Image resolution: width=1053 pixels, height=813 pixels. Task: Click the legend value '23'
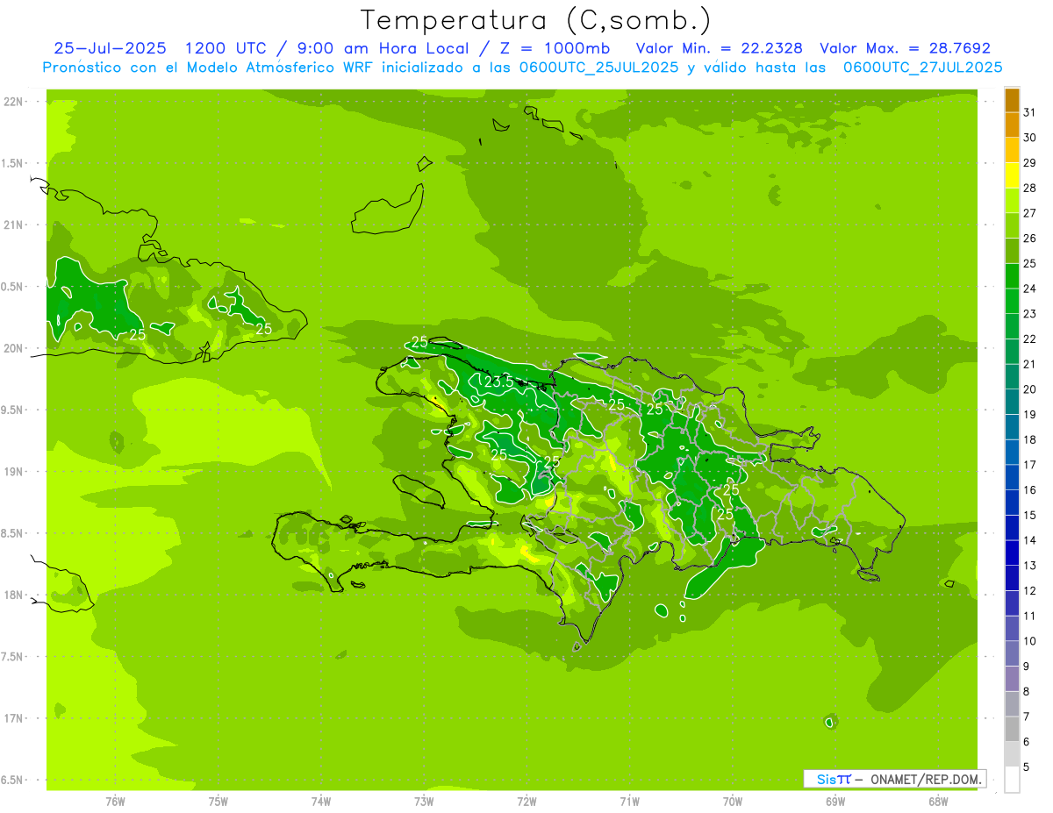[1030, 314]
